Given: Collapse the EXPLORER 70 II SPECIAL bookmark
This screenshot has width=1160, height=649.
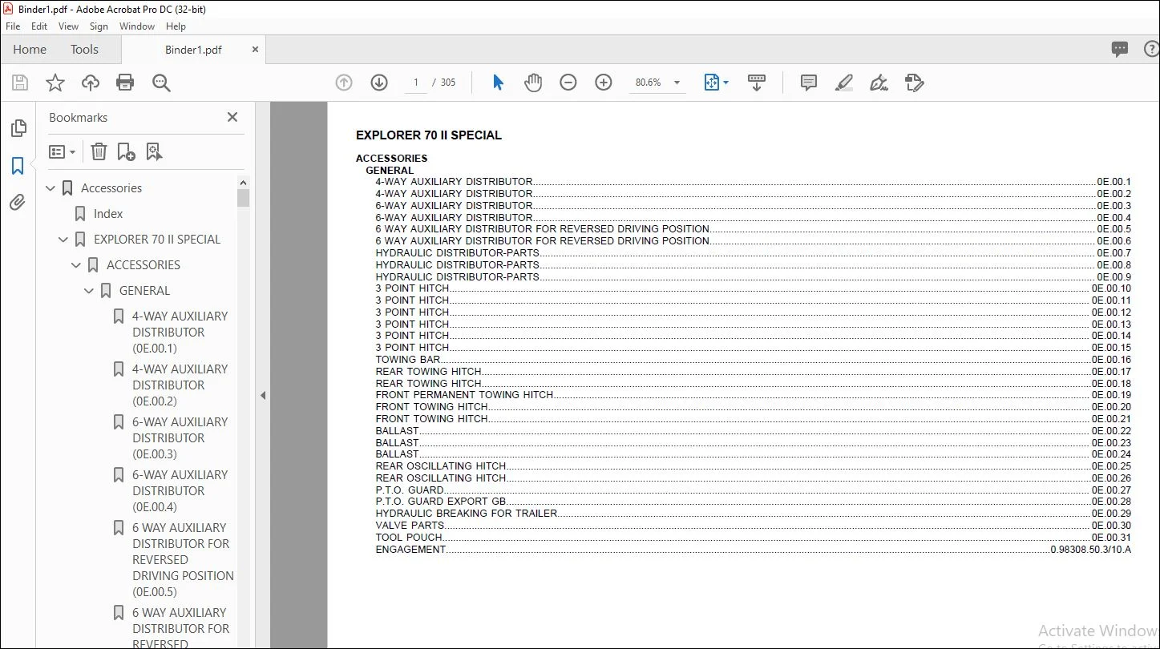Looking at the screenshot, I should point(64,240).
